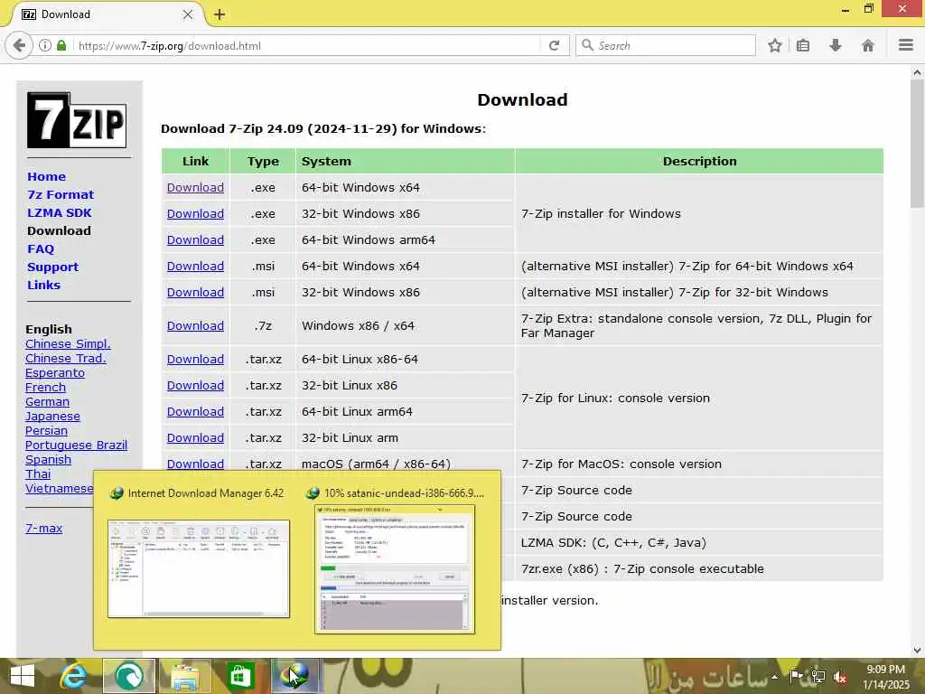Bookmark this page with the star icon
The image size is (925, 694).
click(x=775, y=45)
